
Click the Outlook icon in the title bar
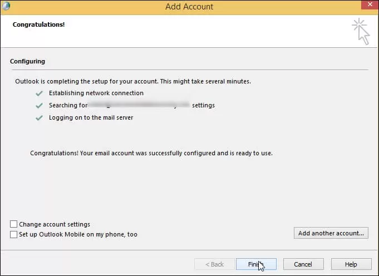click(x=6, y=6)
